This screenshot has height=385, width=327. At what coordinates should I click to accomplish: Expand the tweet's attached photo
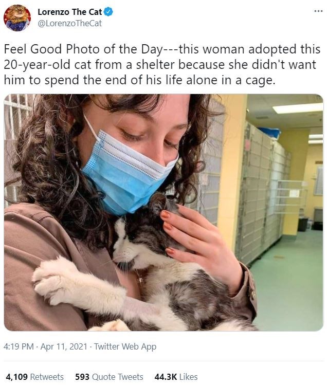164,213
